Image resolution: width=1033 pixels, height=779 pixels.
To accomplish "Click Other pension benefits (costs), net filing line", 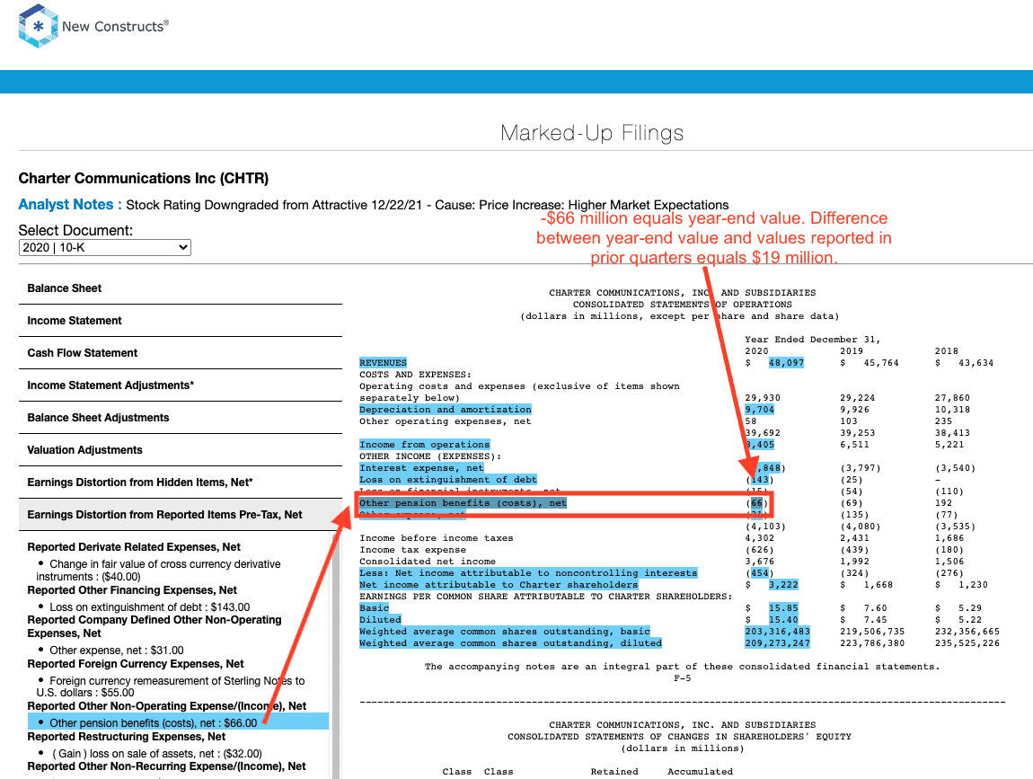I will [x=464, y=503].
